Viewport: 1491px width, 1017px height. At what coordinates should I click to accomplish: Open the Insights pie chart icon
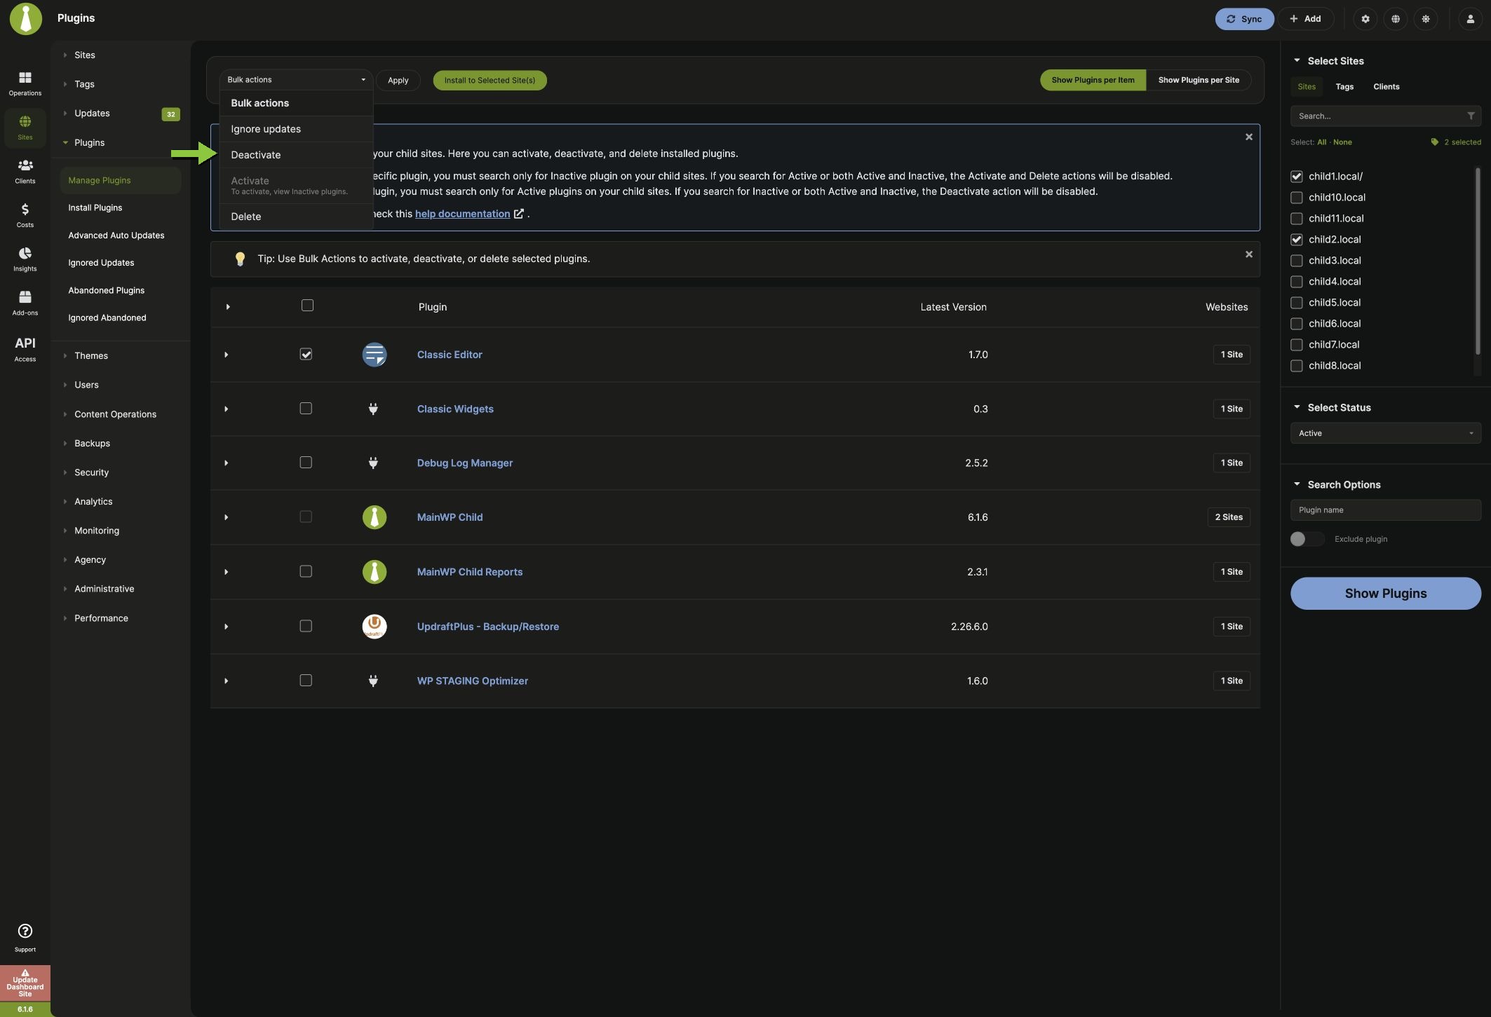(25, 259)
